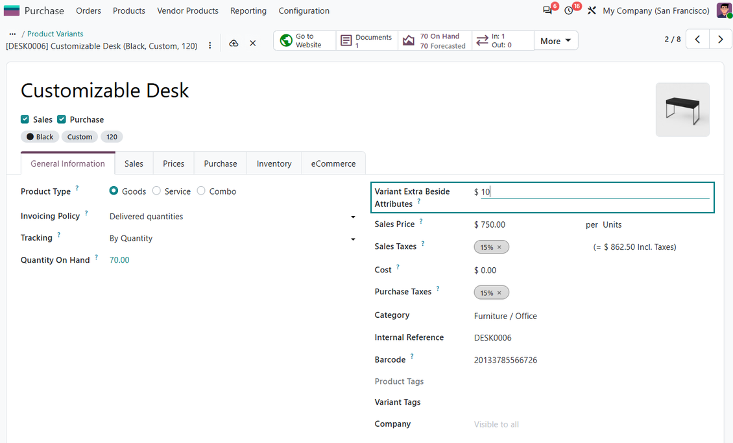Open the discuss messages icon

[547, 10]
